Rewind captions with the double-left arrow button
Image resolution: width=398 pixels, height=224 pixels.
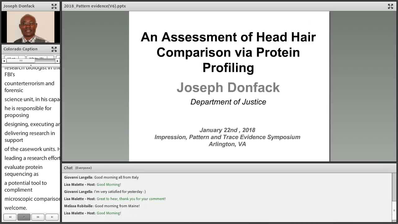10,217
